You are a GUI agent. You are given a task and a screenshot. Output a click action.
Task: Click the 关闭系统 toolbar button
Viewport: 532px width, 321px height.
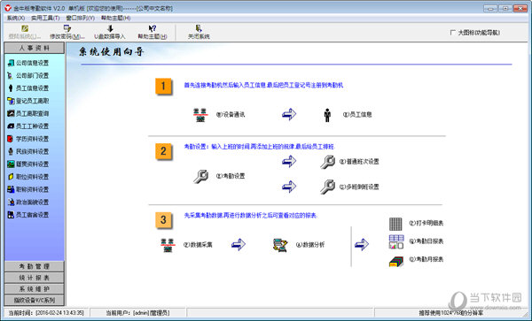pyautogui.click(x=199, y=32)
